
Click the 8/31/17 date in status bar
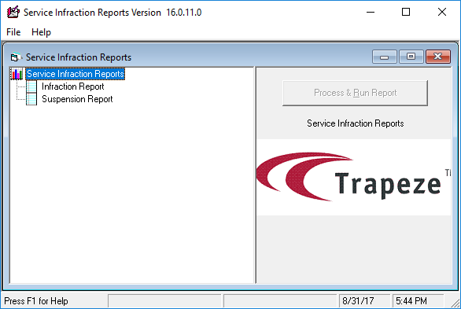[x=358, y=301]
